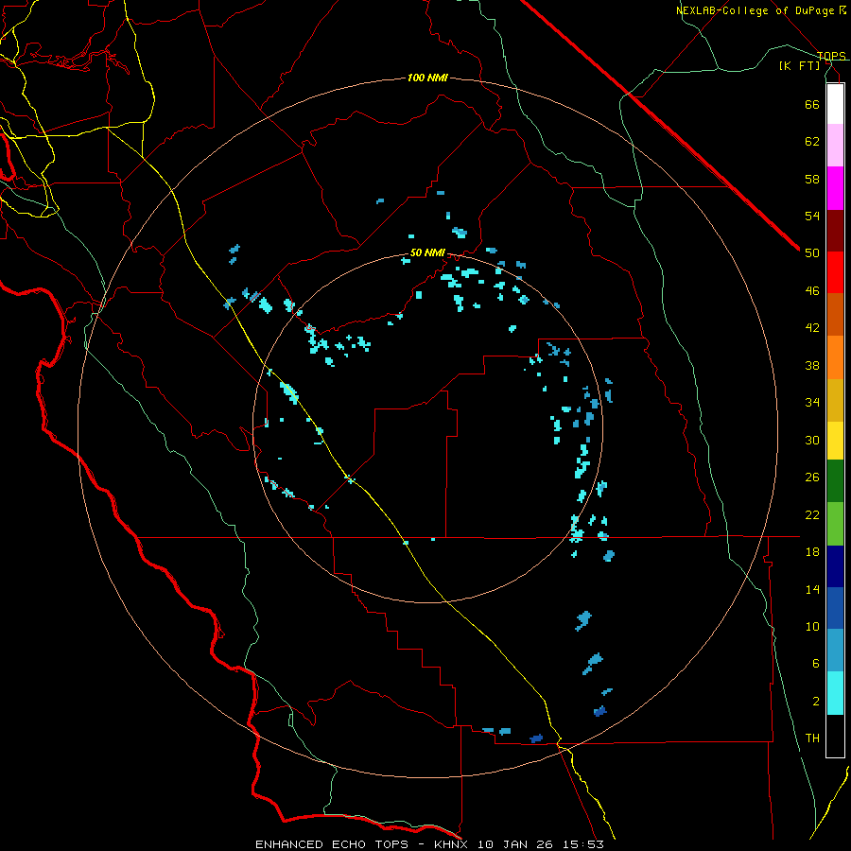The height and width of the screenshot is (851, 851).
Task: Click the 50 value on the legend scale
Action: pyautogui.click(x=812, y=253)
